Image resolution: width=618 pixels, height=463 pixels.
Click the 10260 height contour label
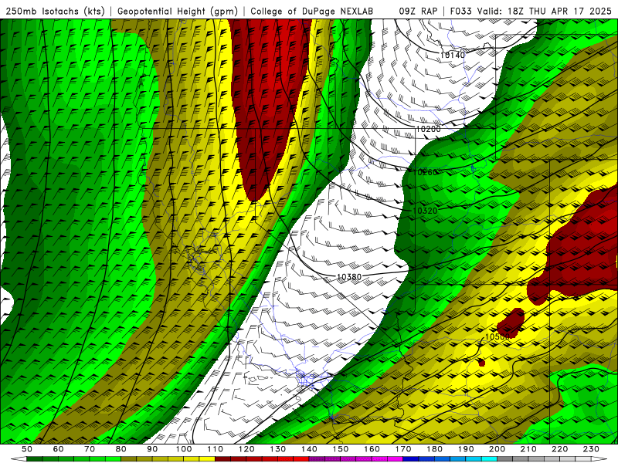(x=425, y=172)
